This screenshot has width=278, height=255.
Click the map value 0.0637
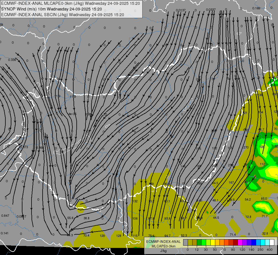[x=22, y=216]
